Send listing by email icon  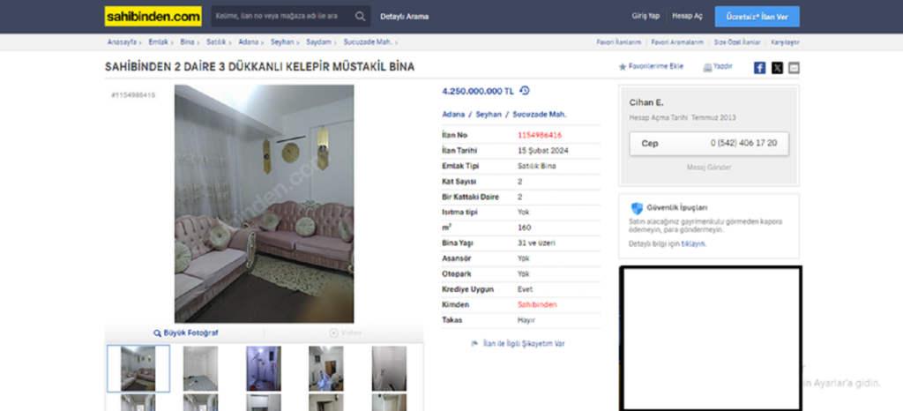[x=794, y=68]
